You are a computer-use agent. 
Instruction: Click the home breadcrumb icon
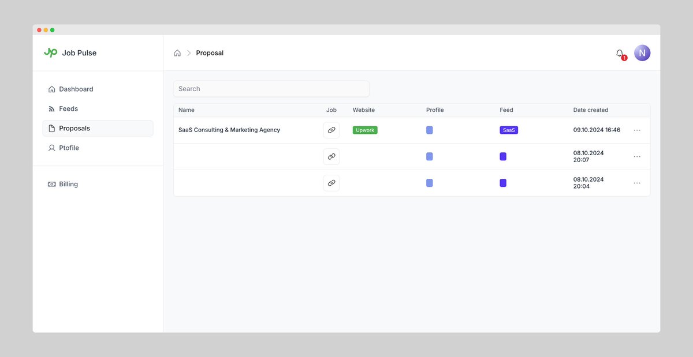point(177,53)
